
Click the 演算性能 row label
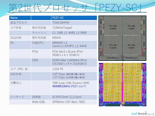16,74
